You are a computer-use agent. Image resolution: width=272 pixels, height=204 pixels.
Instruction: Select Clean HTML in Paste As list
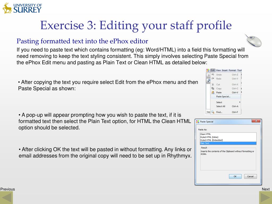[228, 134]
